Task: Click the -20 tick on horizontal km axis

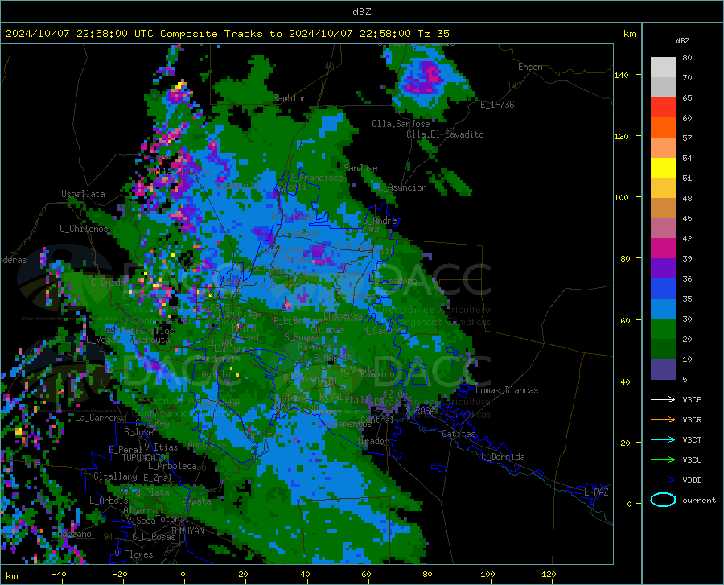Action: point(120,574)
